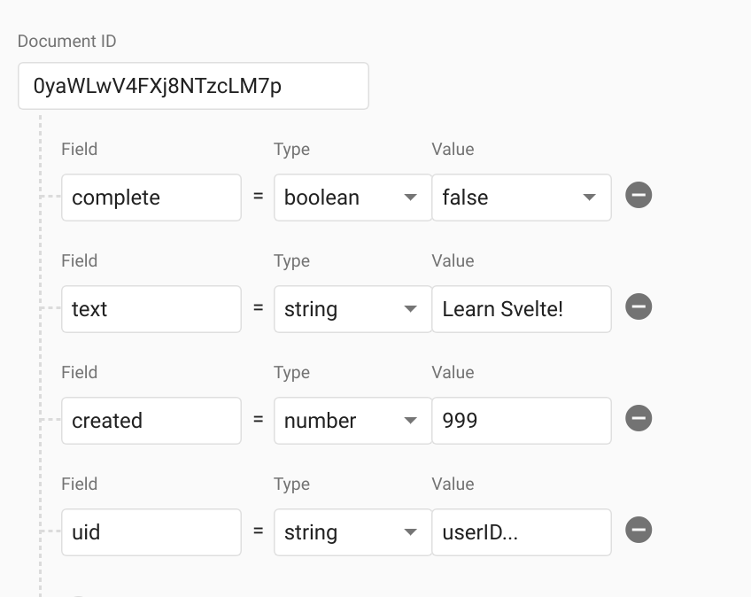Open the string type dropdown for text
751x597 pixels.
(352, 308)
